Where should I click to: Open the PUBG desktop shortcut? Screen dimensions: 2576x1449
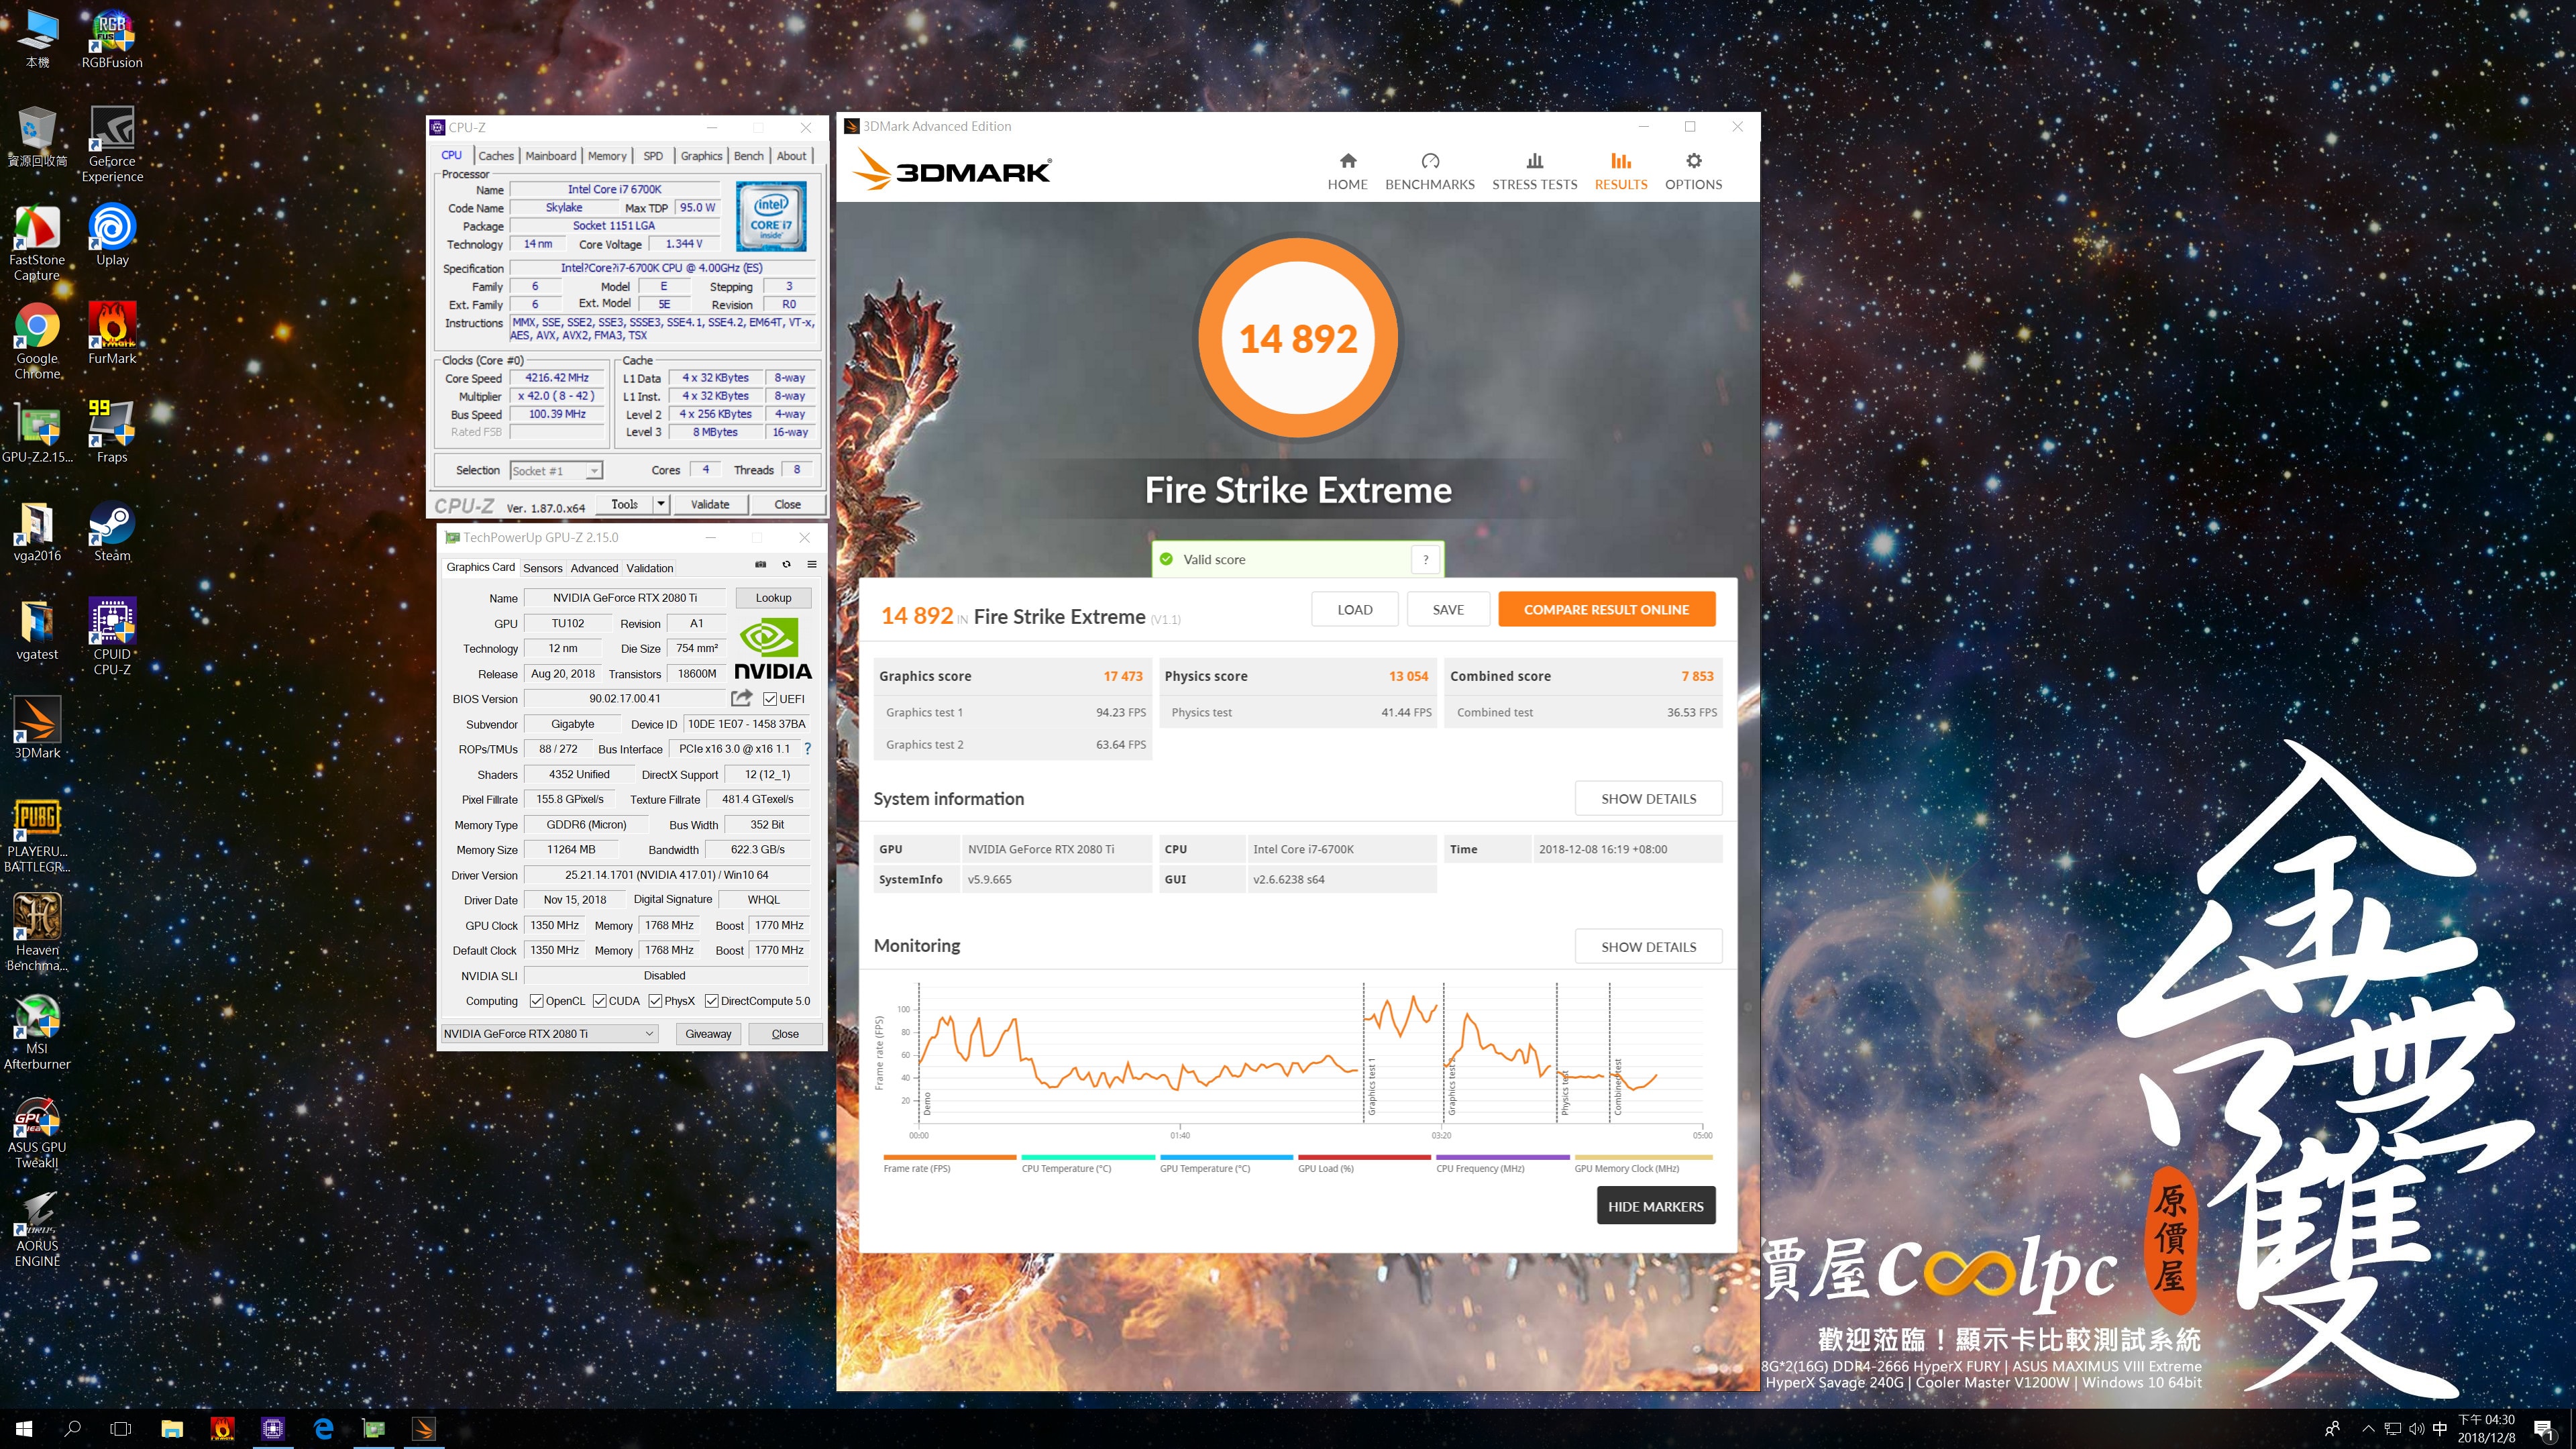37,835
